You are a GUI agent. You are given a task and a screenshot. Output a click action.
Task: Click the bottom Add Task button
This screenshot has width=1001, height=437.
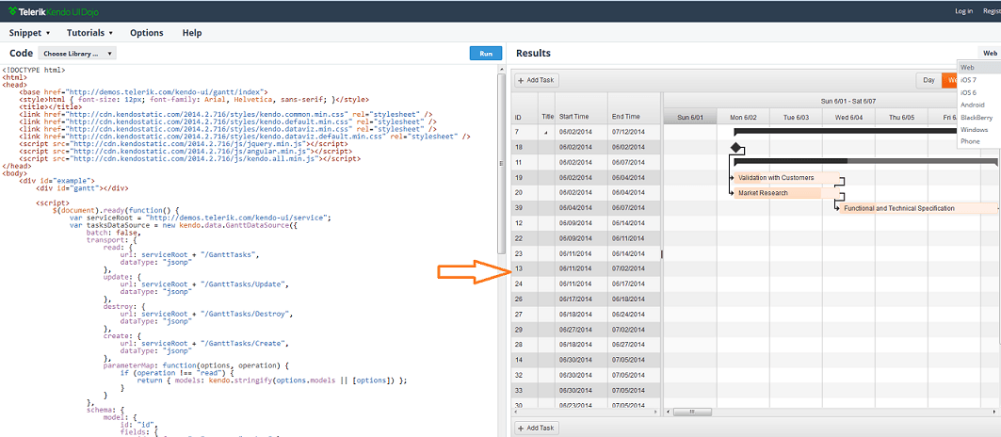click(537, 429)
